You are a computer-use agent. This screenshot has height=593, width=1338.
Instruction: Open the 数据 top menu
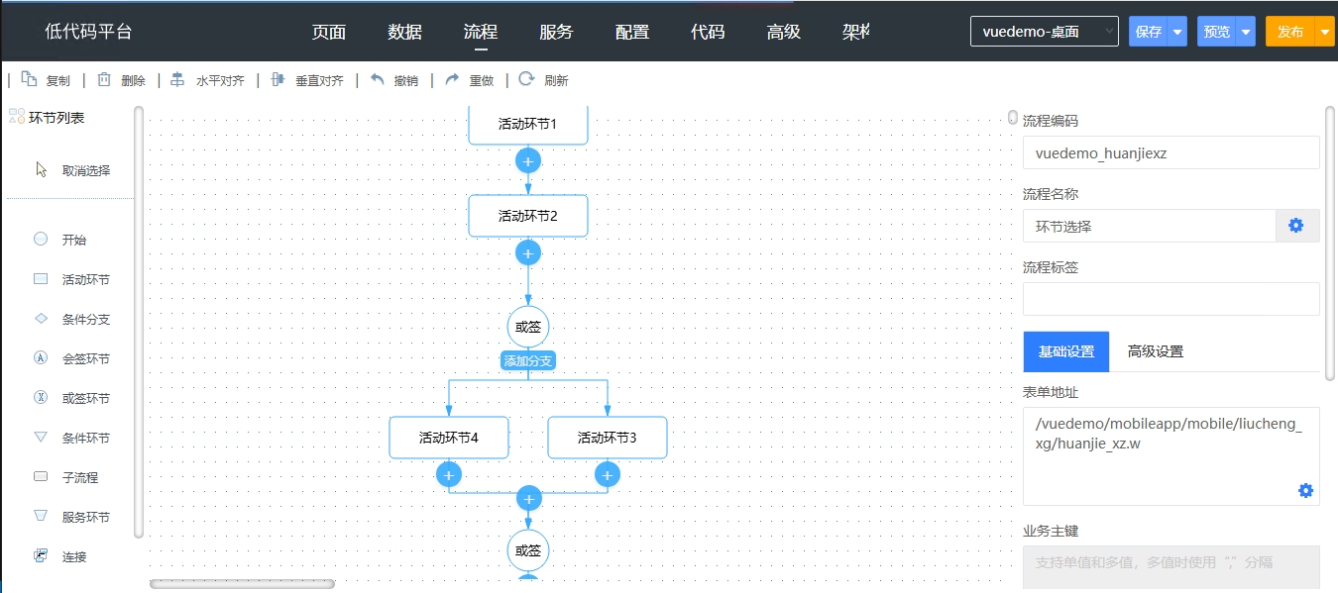click(x=404, y=32)
